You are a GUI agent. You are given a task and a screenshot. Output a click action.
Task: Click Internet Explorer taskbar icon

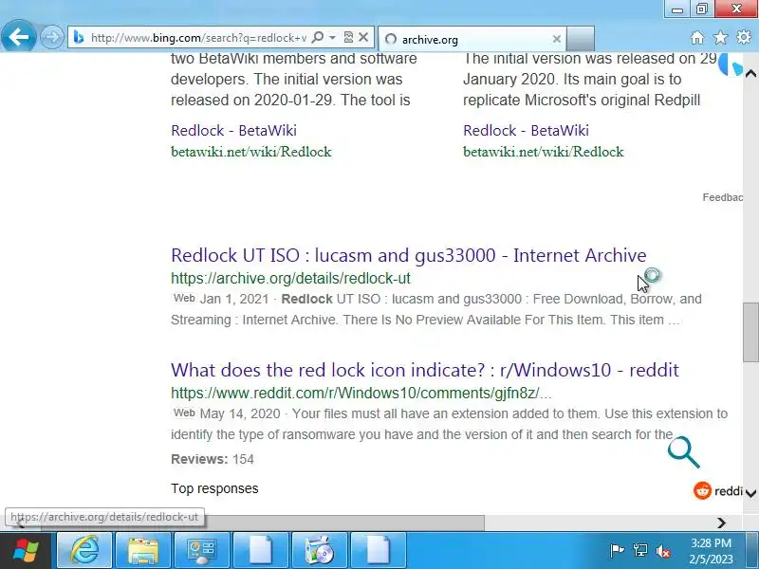(84, 551)
